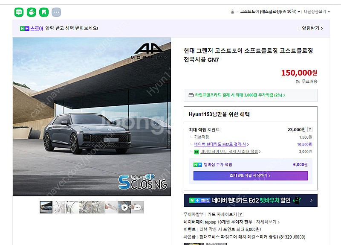
Task: Expand the 고스트도어 (에스클로징) category dropdown
Action: point(270,12)
